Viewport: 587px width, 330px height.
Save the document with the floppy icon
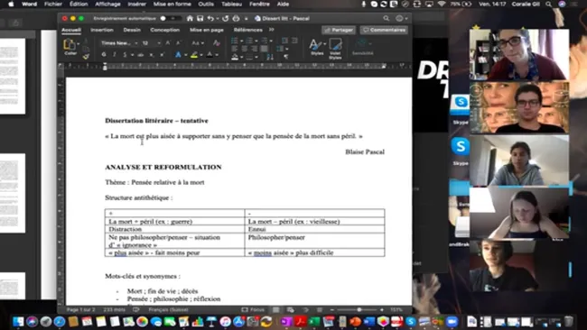[200, 18]
